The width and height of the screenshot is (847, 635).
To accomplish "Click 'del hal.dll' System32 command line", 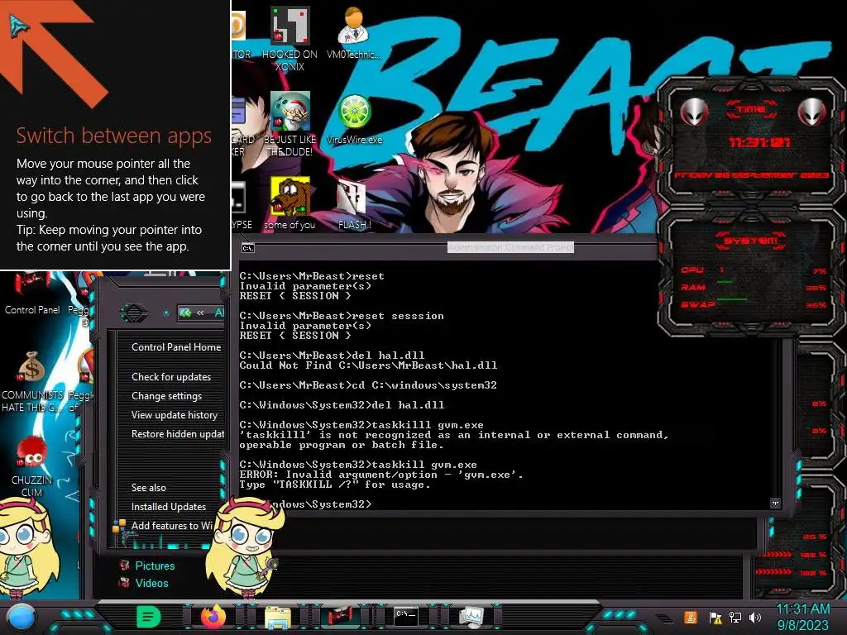I will coord(342,405).
